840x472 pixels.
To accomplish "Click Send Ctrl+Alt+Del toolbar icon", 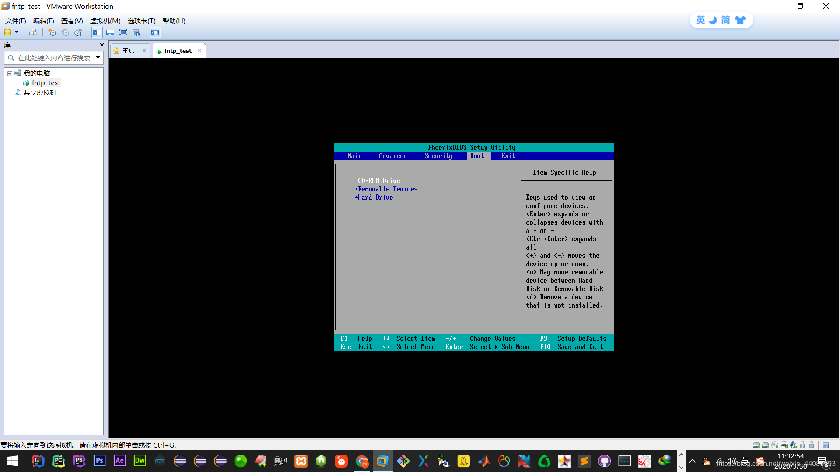I will (33, 32).
